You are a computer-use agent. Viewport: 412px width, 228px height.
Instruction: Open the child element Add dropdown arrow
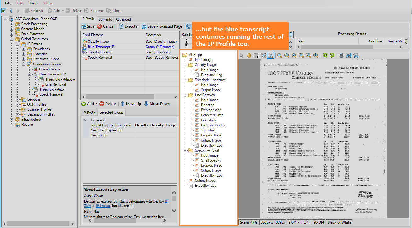[x=96, y=104]
